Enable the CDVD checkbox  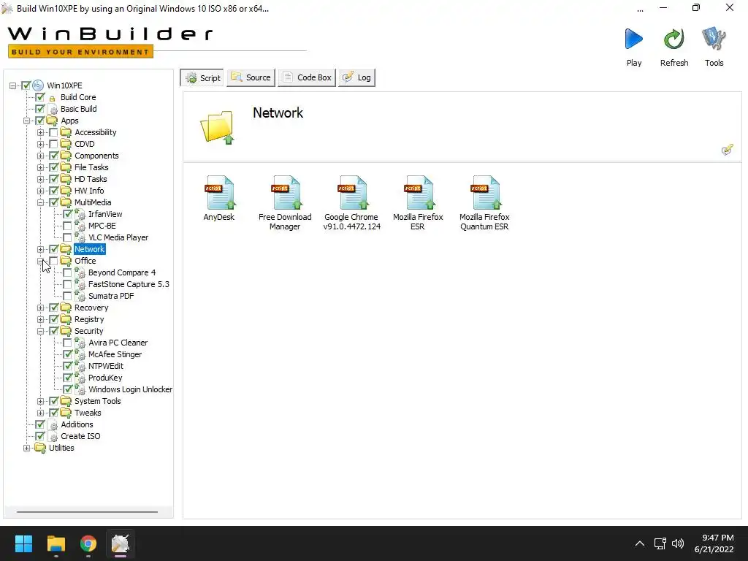tap(53, 144)
